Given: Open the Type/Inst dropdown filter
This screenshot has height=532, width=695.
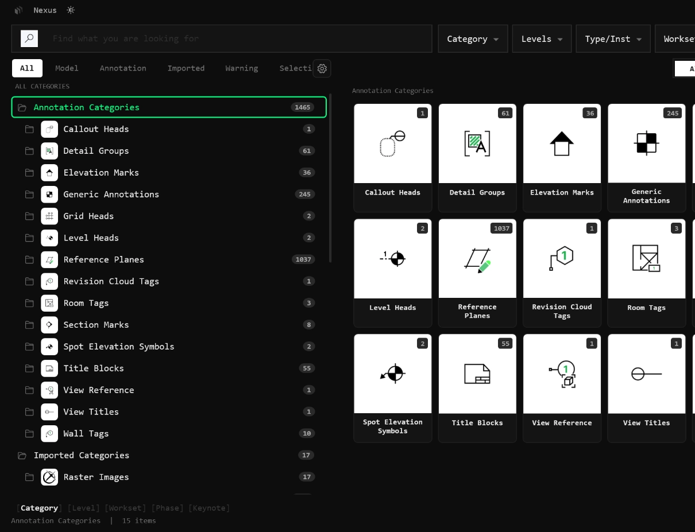Looking at the screenshot, I should [x=613, y=39].
